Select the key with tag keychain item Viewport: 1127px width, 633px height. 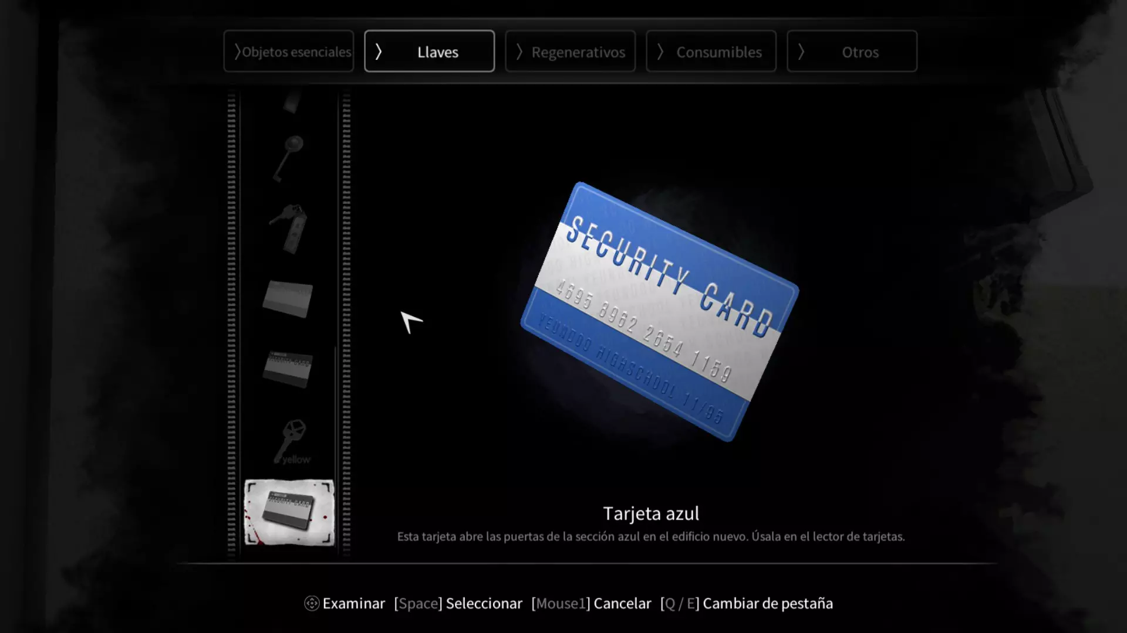[x=288, y=229]
